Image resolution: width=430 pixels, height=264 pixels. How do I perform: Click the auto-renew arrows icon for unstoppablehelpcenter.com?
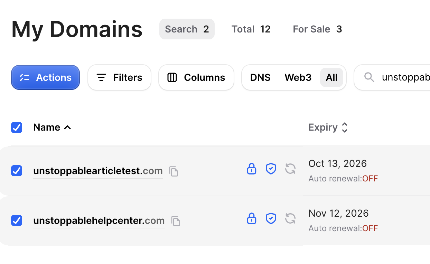[290, 218]
